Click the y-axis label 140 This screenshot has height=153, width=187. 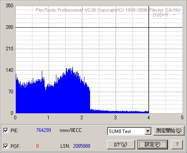(x=9, y=70)
